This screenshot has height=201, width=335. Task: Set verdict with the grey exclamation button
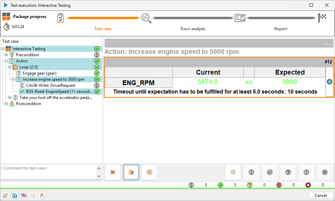[306, 172]
